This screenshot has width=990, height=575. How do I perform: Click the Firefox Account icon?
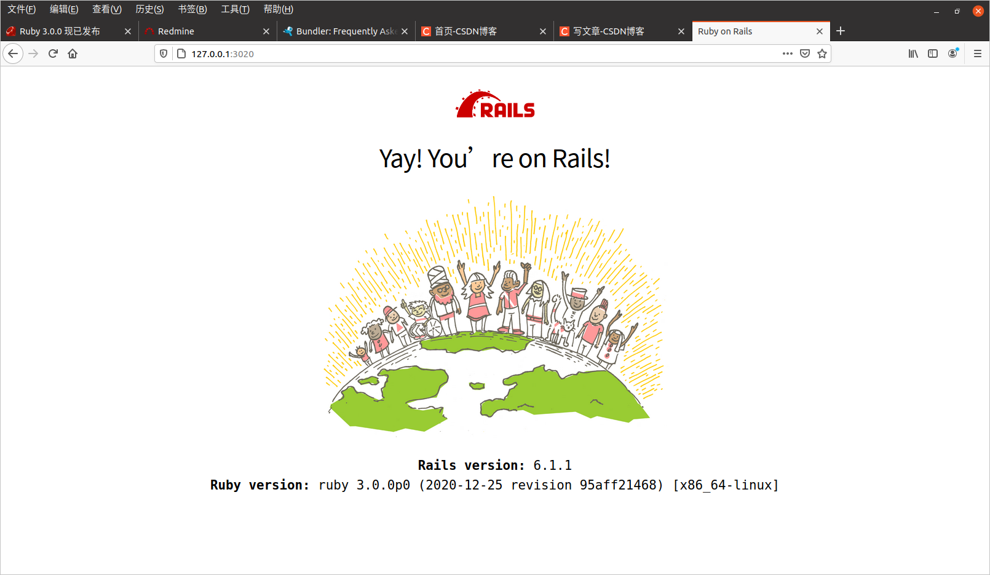(x=953, y=54)
